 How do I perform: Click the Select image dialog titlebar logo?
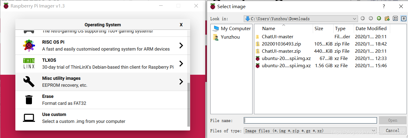click(x=213, y=6)
